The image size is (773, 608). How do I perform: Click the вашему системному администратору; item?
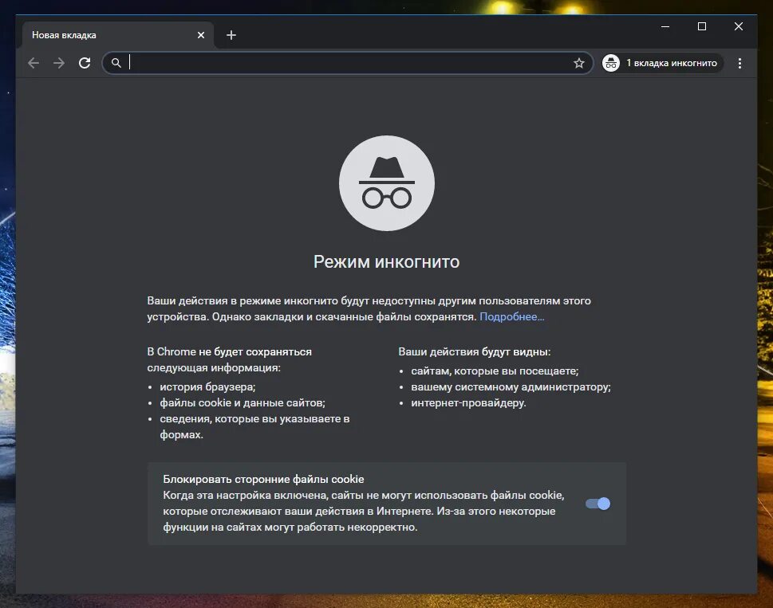point(511,387)
